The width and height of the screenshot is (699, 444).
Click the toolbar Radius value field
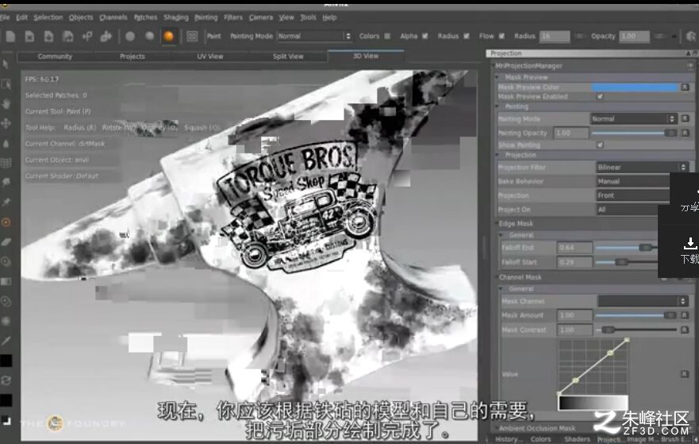click(554, 37)
